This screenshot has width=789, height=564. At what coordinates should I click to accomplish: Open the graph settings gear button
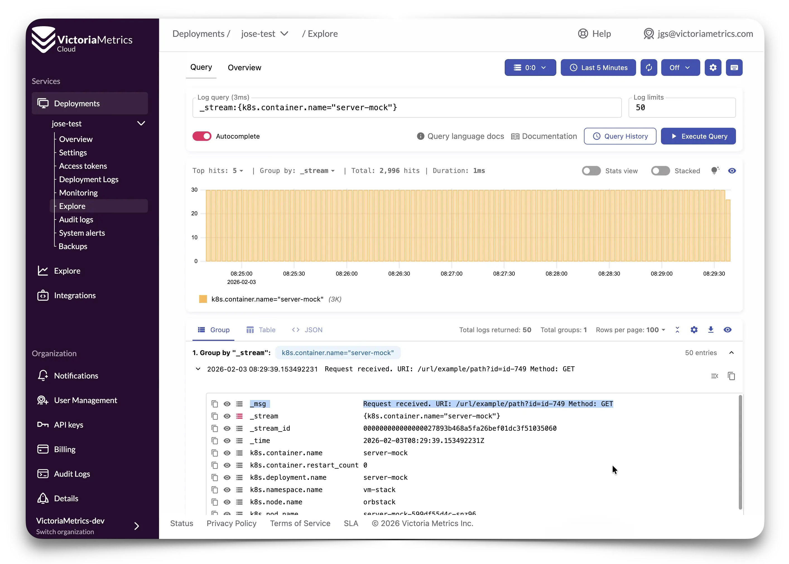point(713,68)
